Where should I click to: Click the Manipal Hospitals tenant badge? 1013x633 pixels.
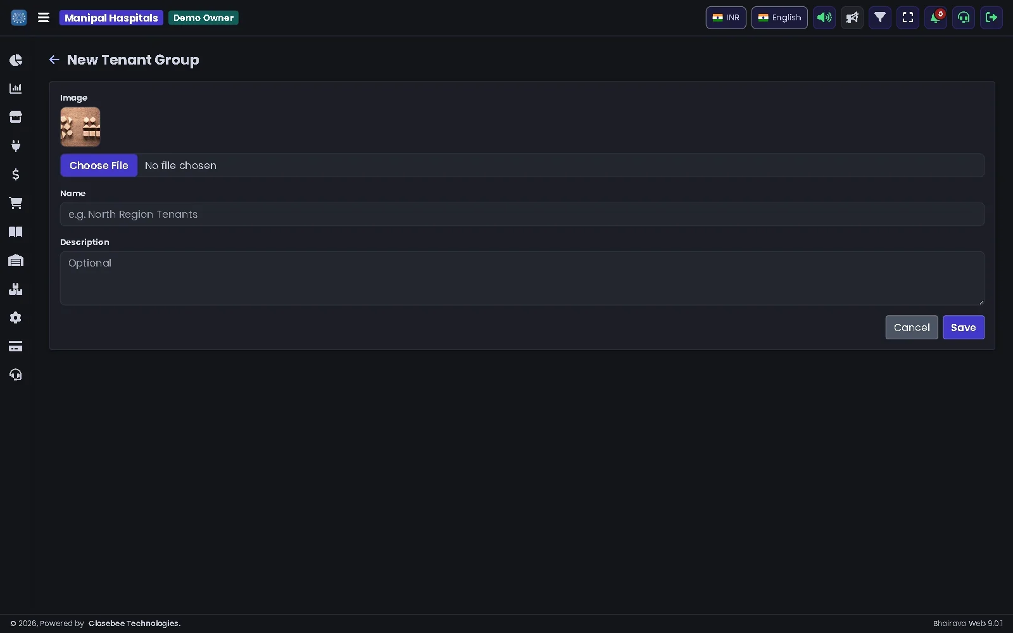tap(111, 18)
